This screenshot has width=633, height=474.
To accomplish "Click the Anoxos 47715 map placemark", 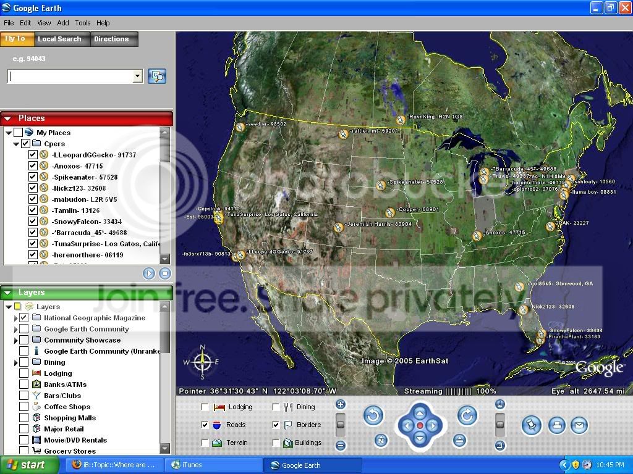I will point(477,236).
